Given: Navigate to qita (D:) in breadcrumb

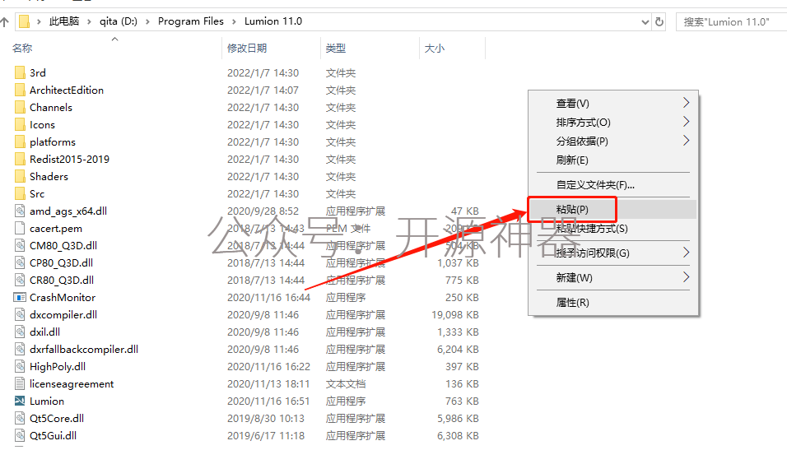Looking at the screenshot, I should tap(119, 21).
